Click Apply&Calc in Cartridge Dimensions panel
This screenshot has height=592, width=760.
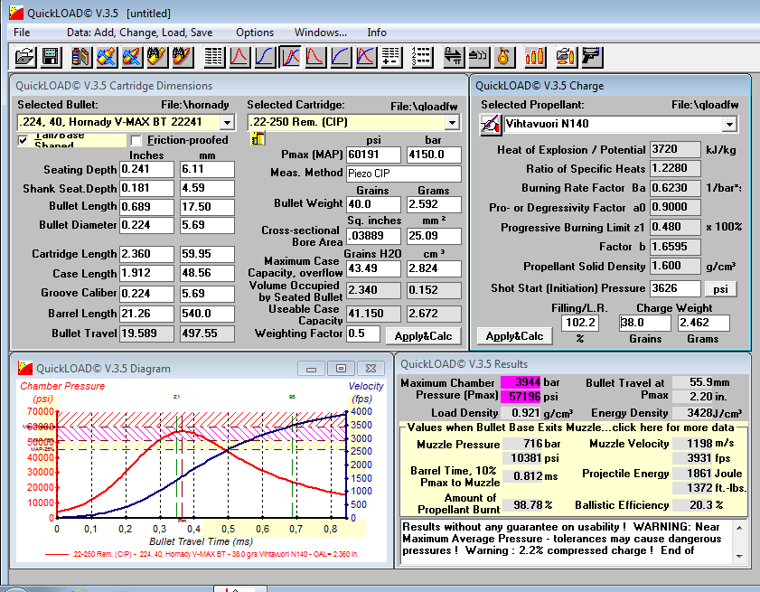423,335
